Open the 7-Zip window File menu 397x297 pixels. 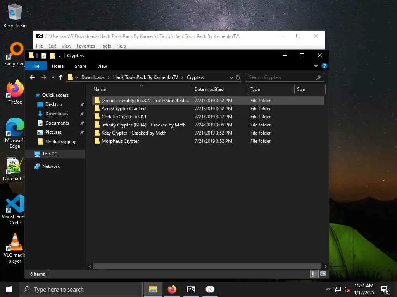tap(40, 46)
